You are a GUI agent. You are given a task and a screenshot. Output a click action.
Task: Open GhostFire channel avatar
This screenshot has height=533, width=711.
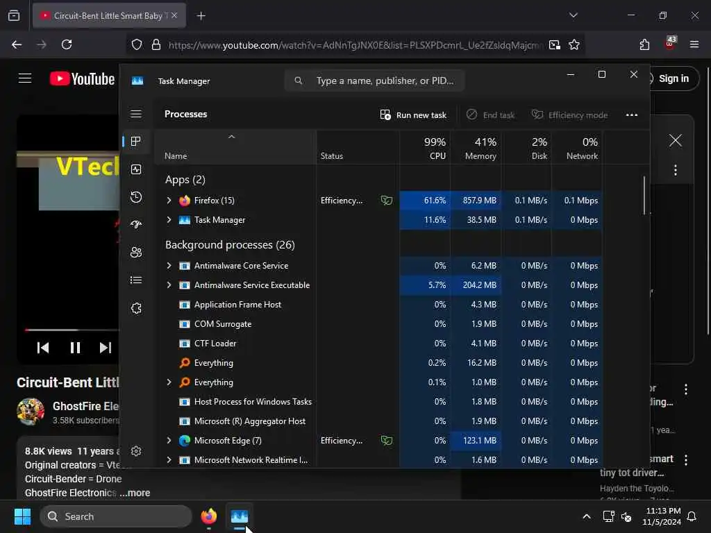pos(31,412)
